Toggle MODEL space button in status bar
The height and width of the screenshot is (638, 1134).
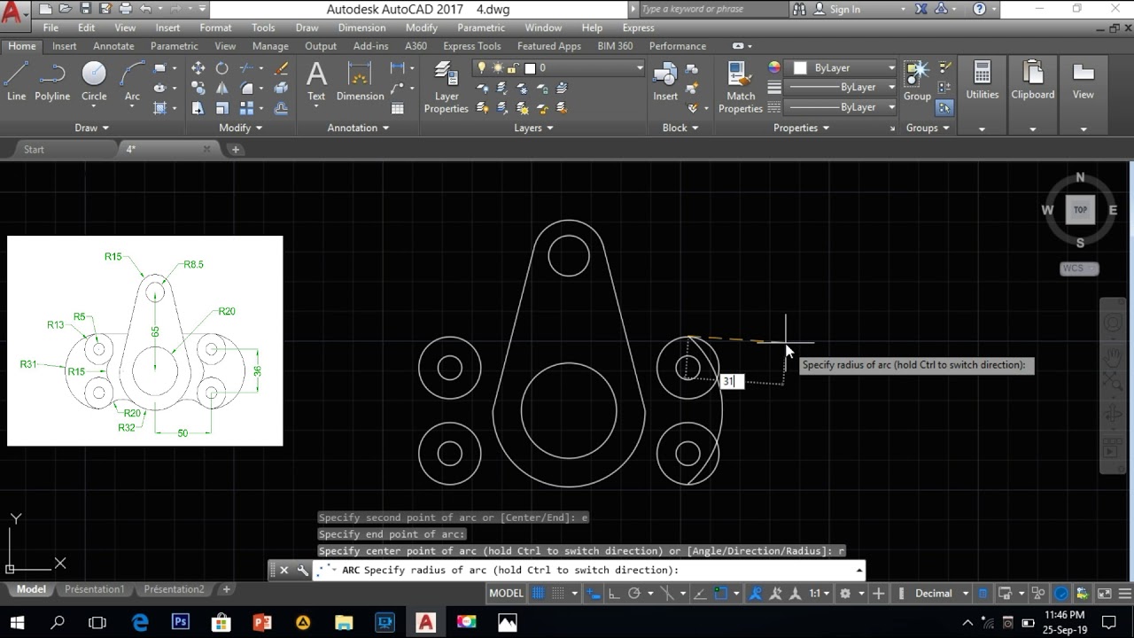[x=507, y=594]
